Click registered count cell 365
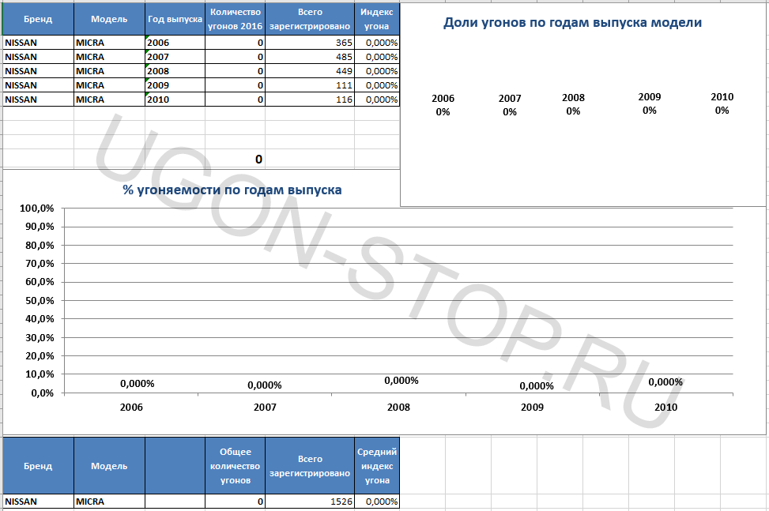 click(310, 43)
